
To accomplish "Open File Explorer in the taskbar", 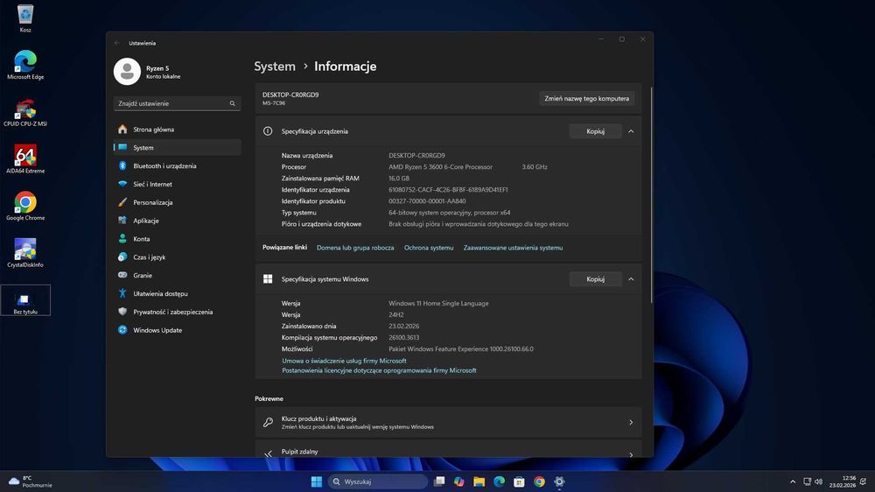I will point(479,481).
